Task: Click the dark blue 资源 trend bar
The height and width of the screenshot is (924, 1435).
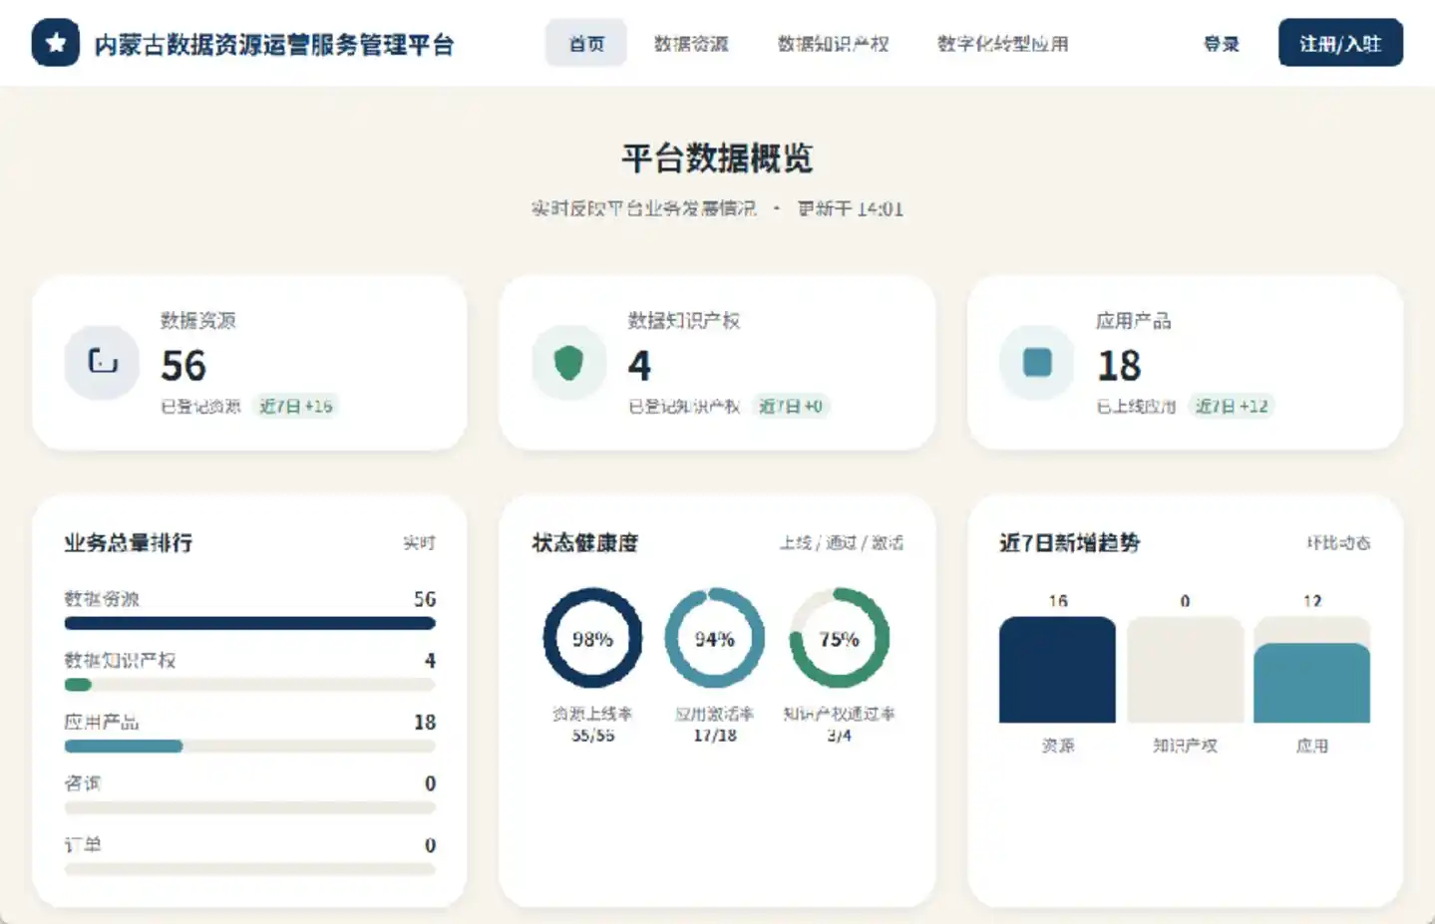Action: (x=1057, y=670)
